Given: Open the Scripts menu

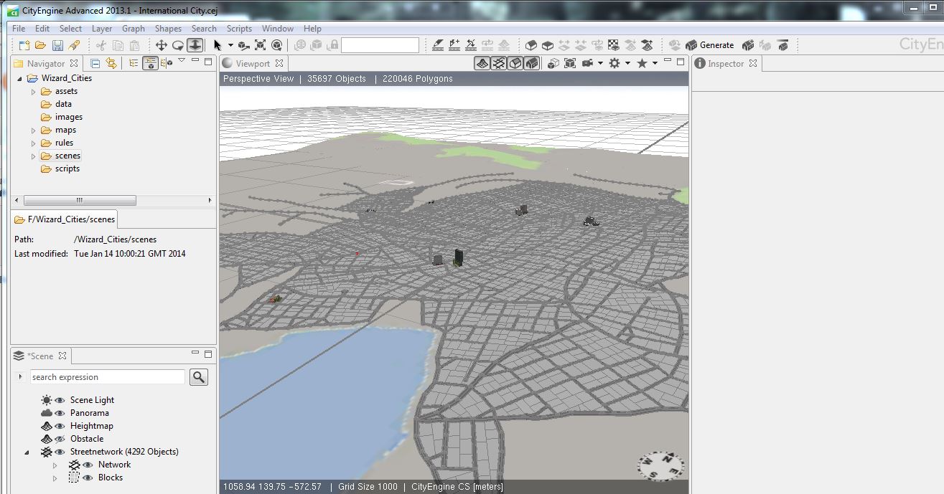Looking at the screenshot, I should [x=239, y=29].
